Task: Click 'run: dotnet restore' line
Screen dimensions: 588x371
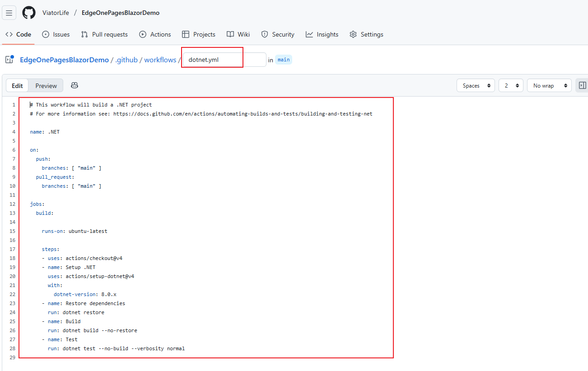Action: point(76,312)
